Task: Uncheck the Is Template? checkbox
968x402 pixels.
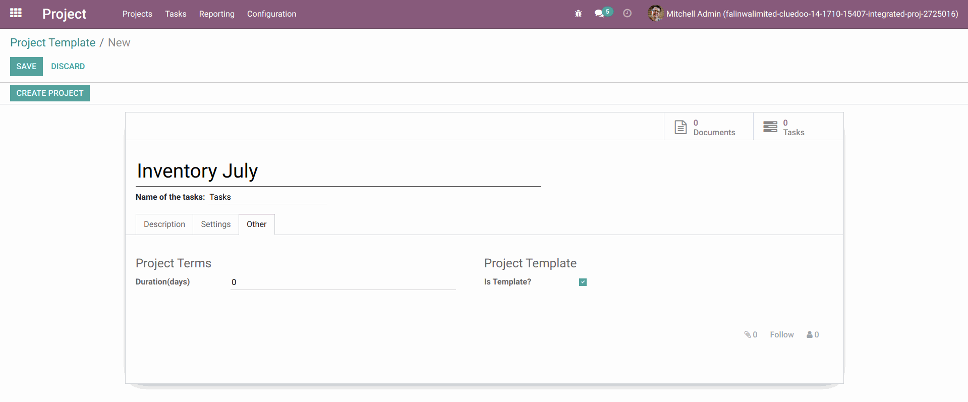Action: pyautogui.click(x=583, y=282)
